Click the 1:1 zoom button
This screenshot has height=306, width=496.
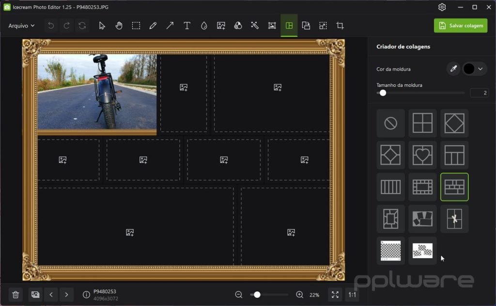tap(352, 294)
